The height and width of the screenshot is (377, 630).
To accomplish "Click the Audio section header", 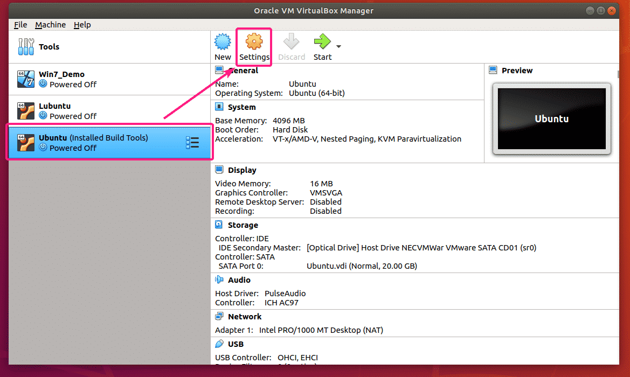I will (239, 280).
